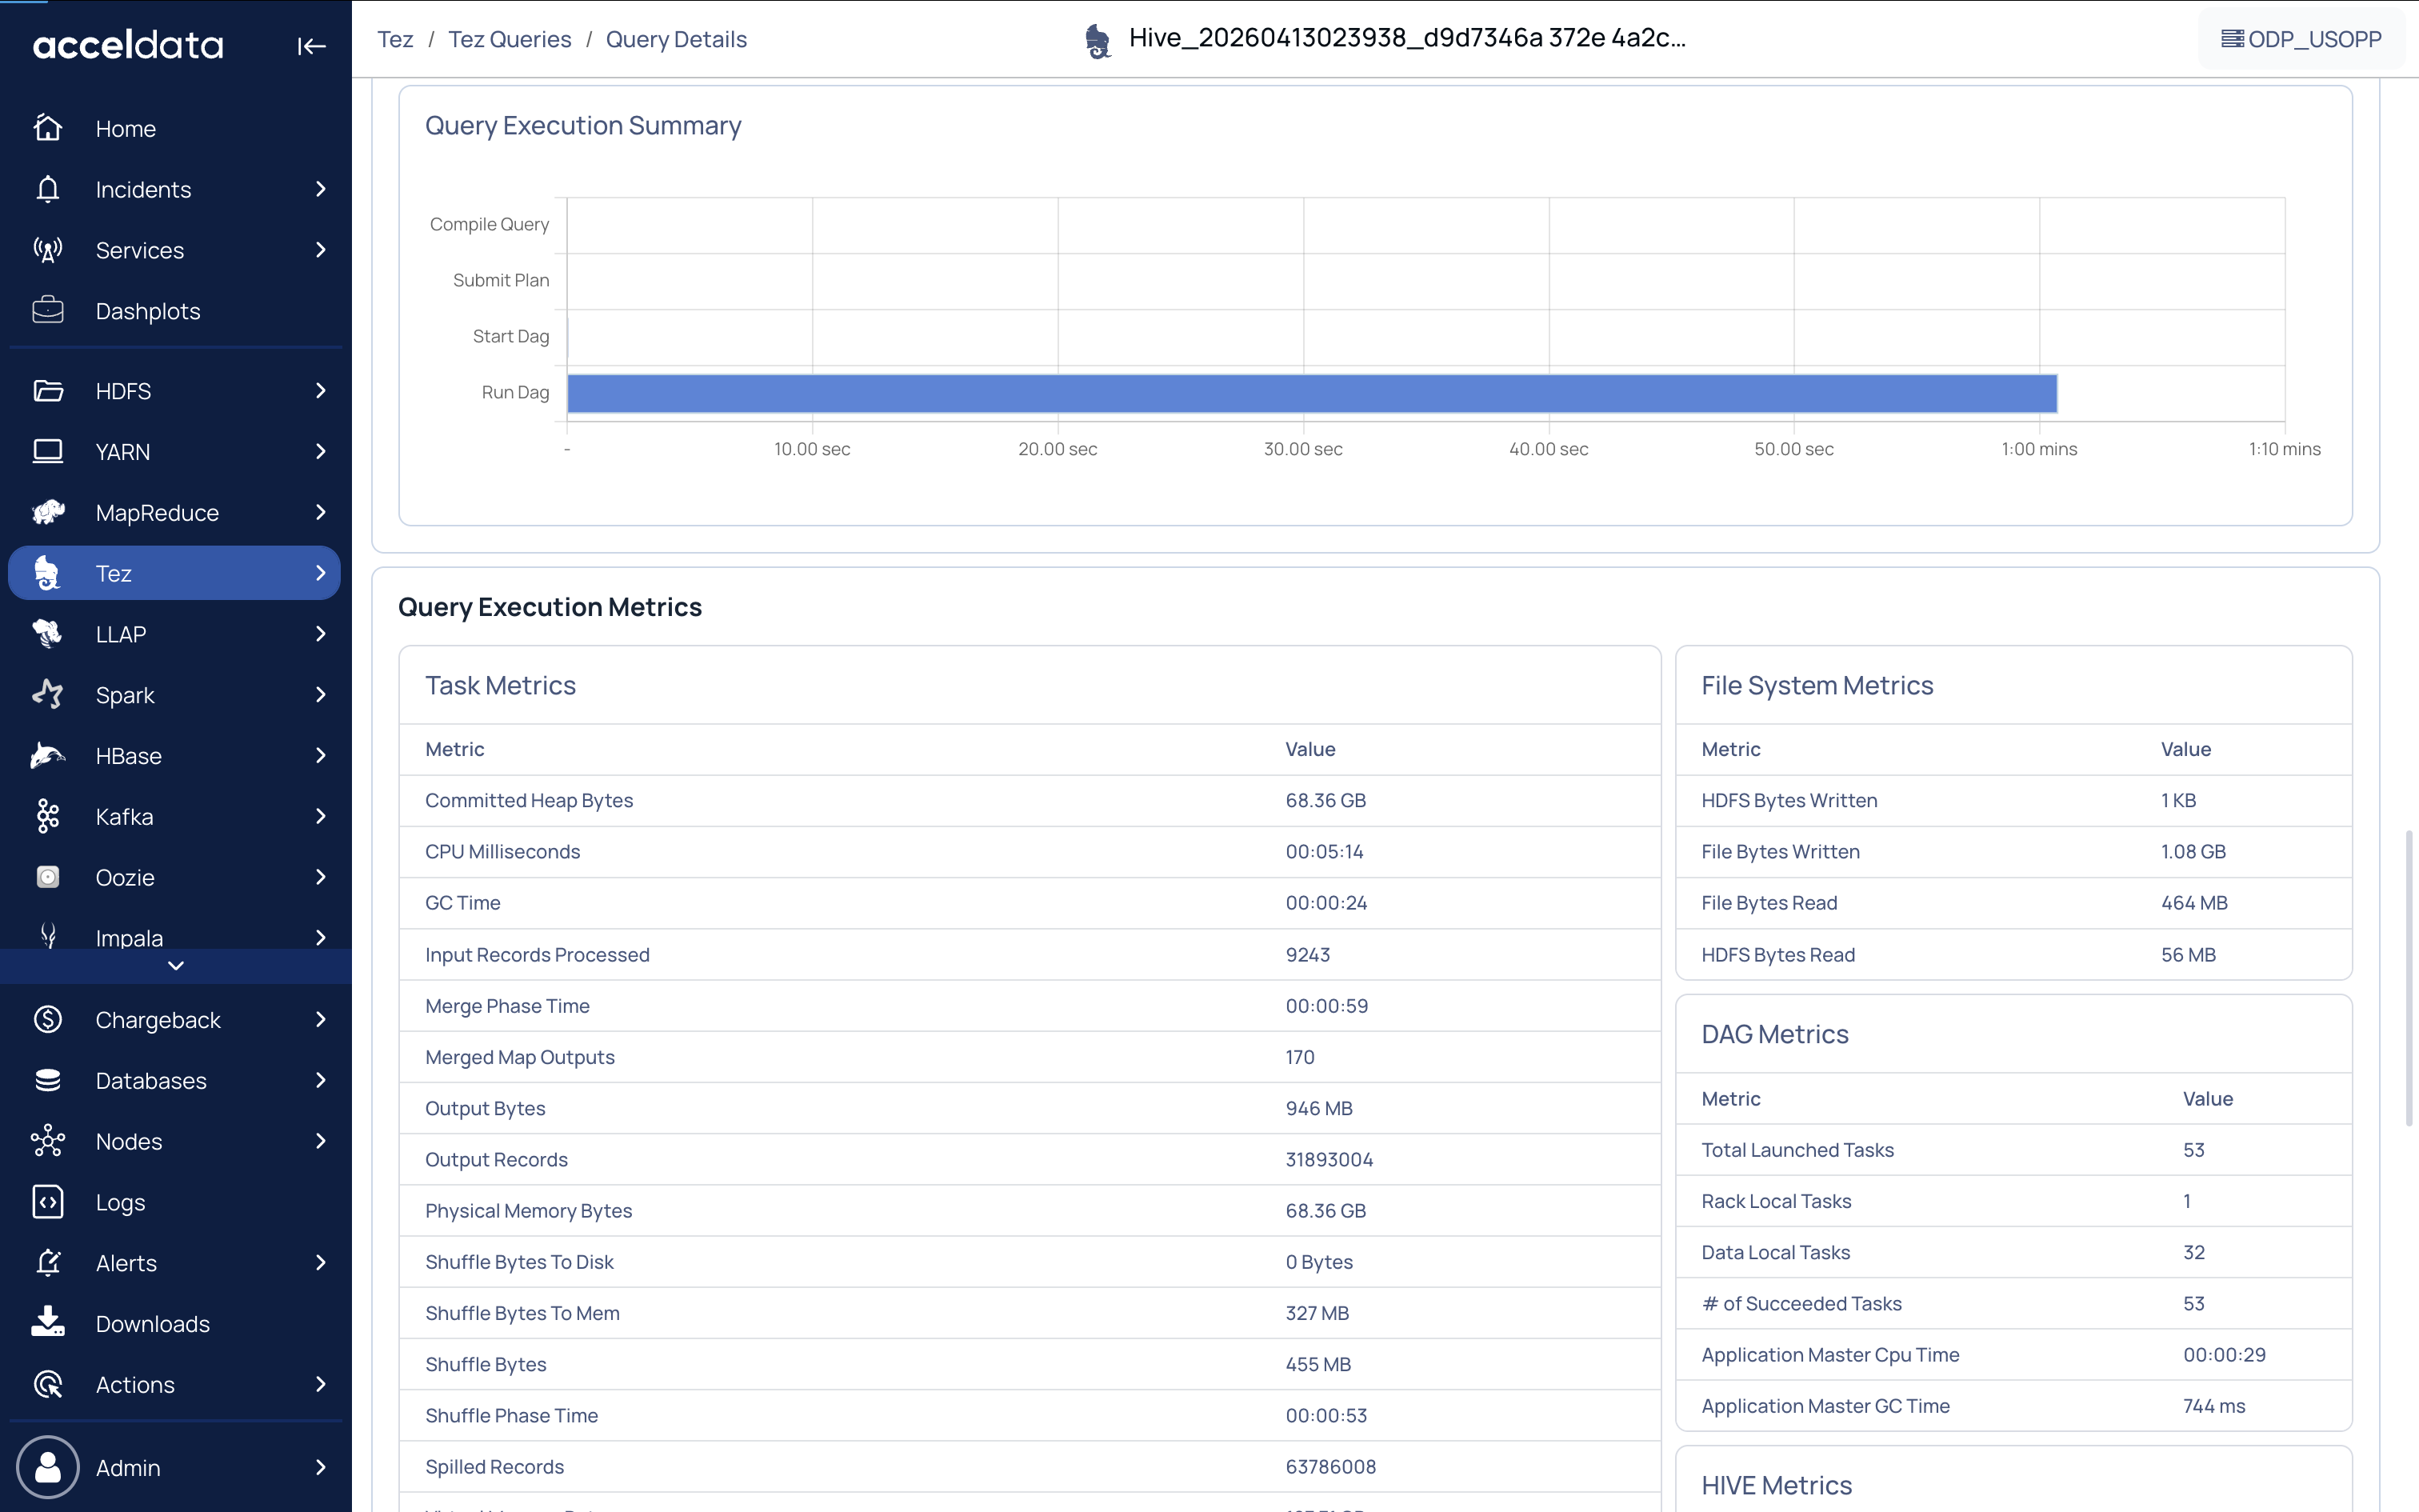Click the Merge Phase Time value 00:00:59

point(1326,1006)
